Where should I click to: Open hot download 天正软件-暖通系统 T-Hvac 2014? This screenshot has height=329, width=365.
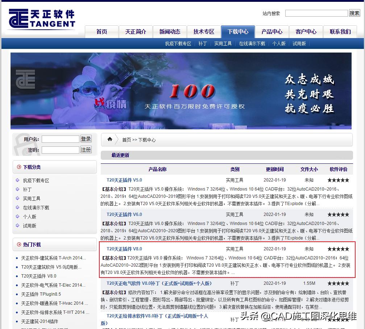tap(54, 303)
